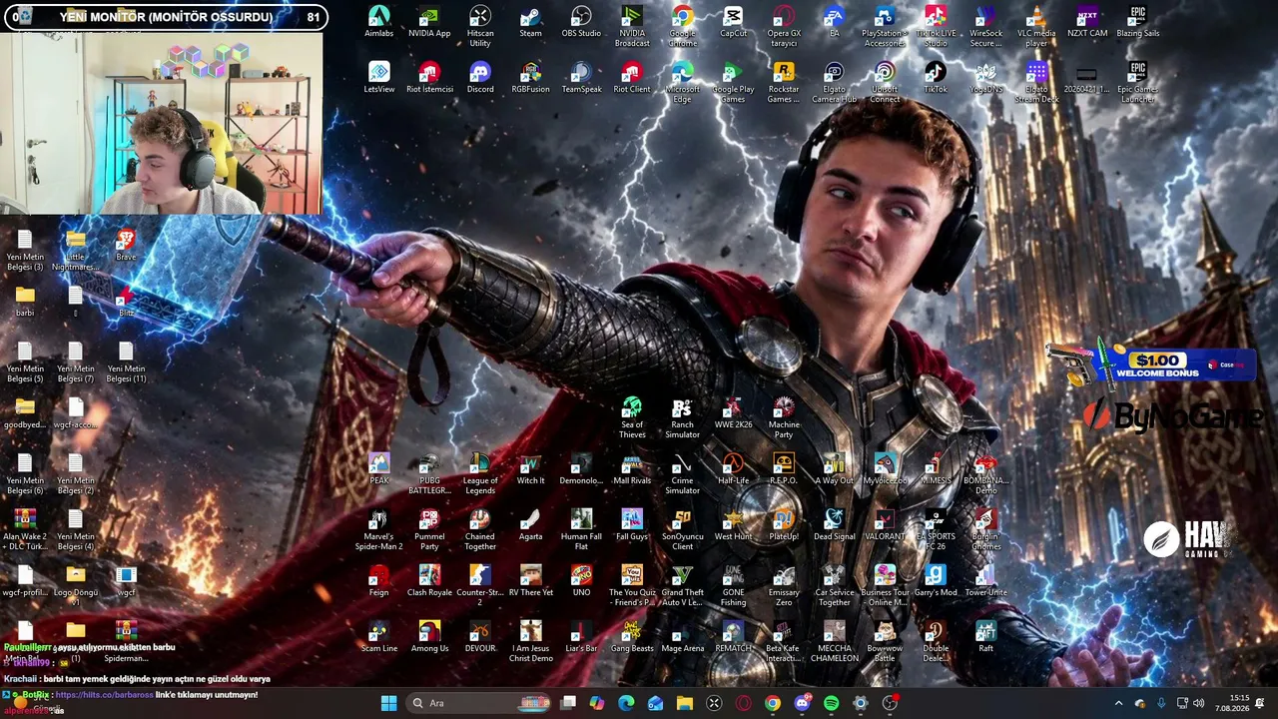The height and width of the screenshot is (719, 1278).
Task: Select the R.E.P.O. game icon
Action: point(784,469)
